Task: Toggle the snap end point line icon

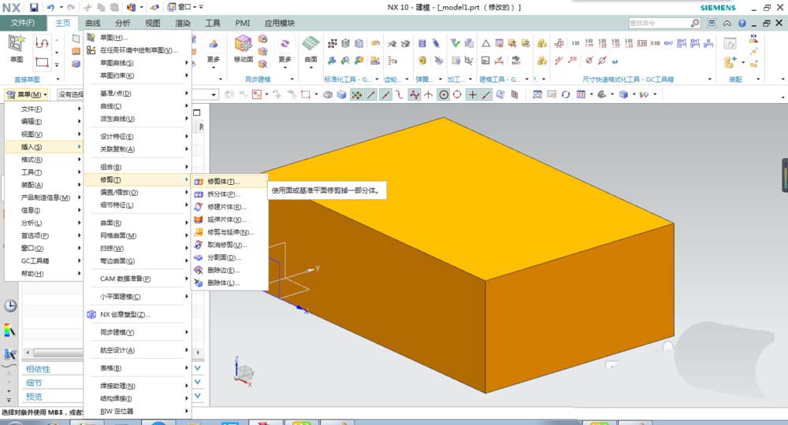Action: (x=371, y=94)
